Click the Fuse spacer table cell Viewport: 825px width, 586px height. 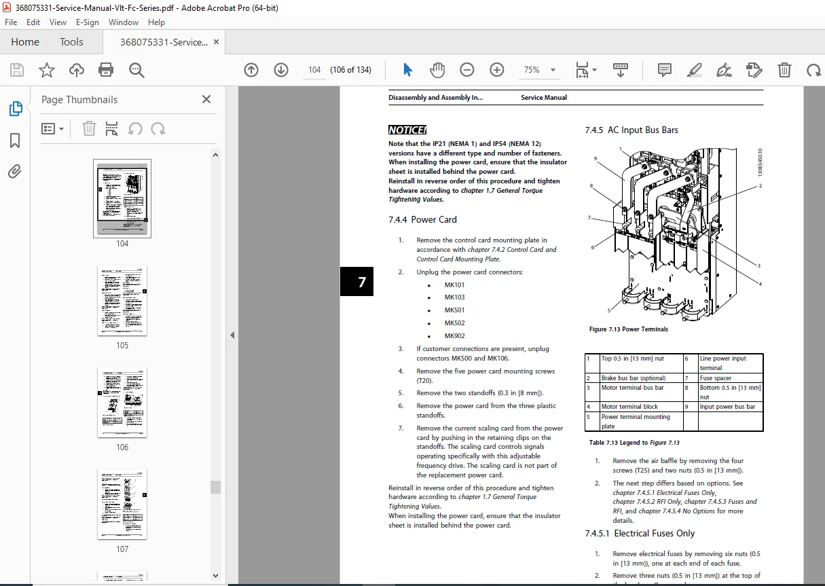(731, 378)
